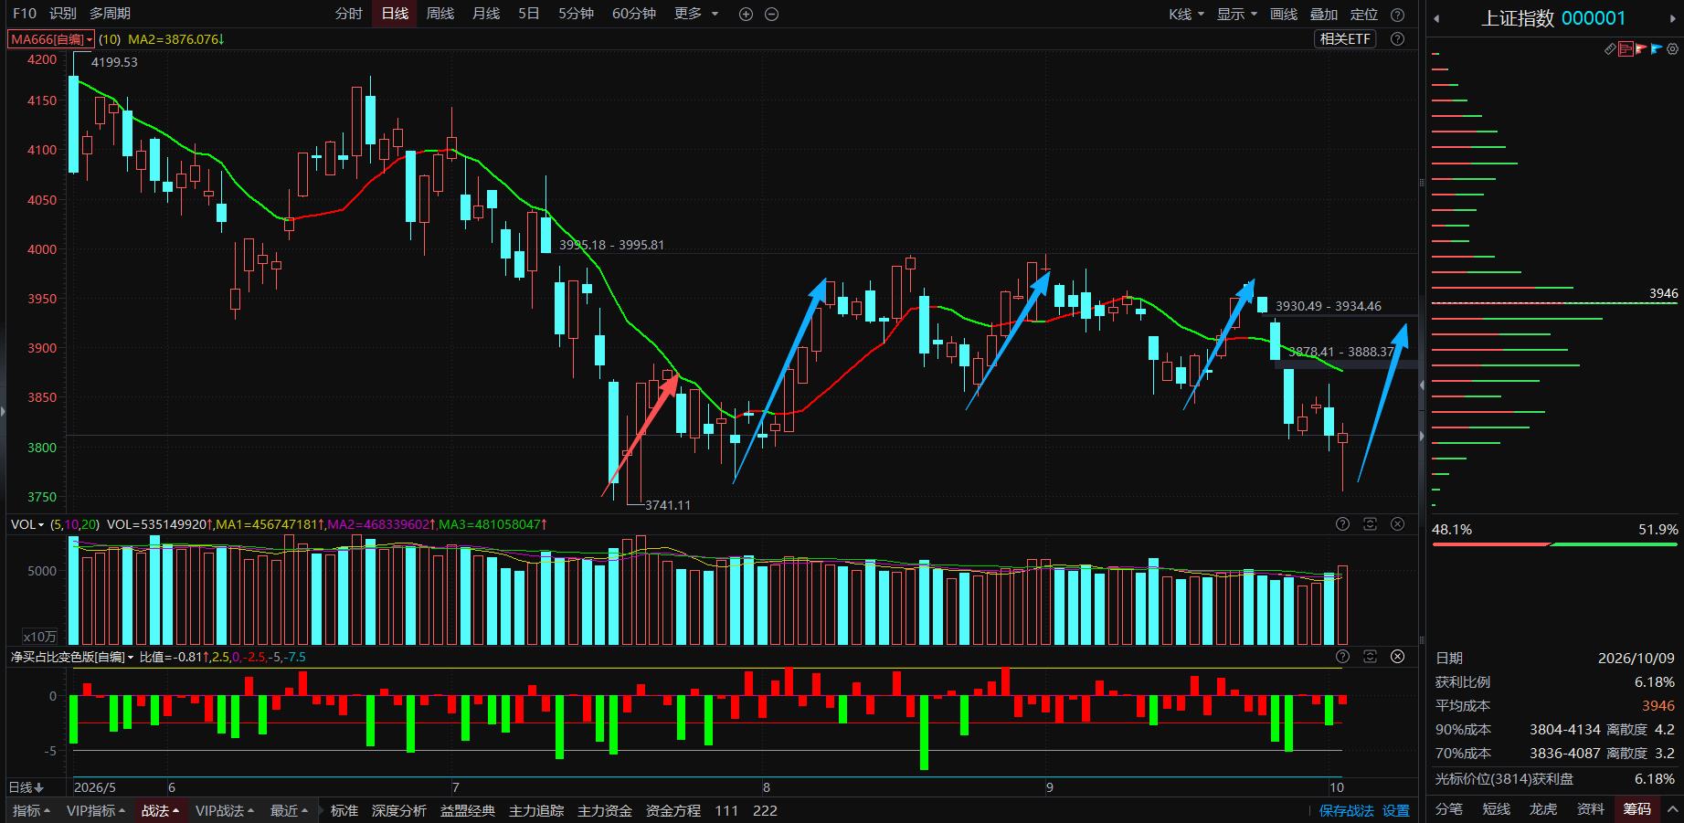Open help for 净买占比 indicator panel

click(1342, 656)
